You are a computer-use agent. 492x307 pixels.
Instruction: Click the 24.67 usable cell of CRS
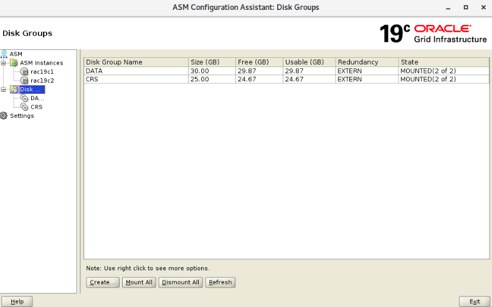pyautogui.click(x=309, y=80)
